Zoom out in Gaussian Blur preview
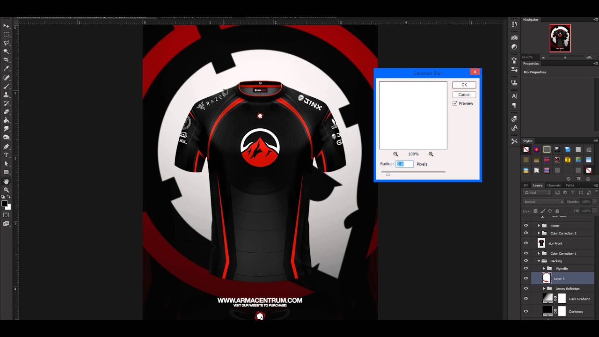 click(395, 154)
